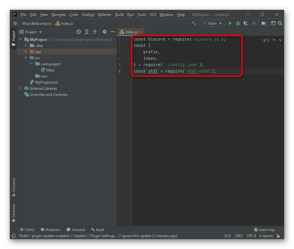Open Search Everywhere magnifier icon
The width and height of the screenshot is (294, 249).
[280, 23]
